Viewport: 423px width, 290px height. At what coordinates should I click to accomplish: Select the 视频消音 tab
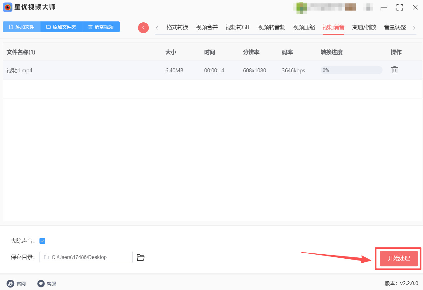pyautogui.click(x=333, y=27)
